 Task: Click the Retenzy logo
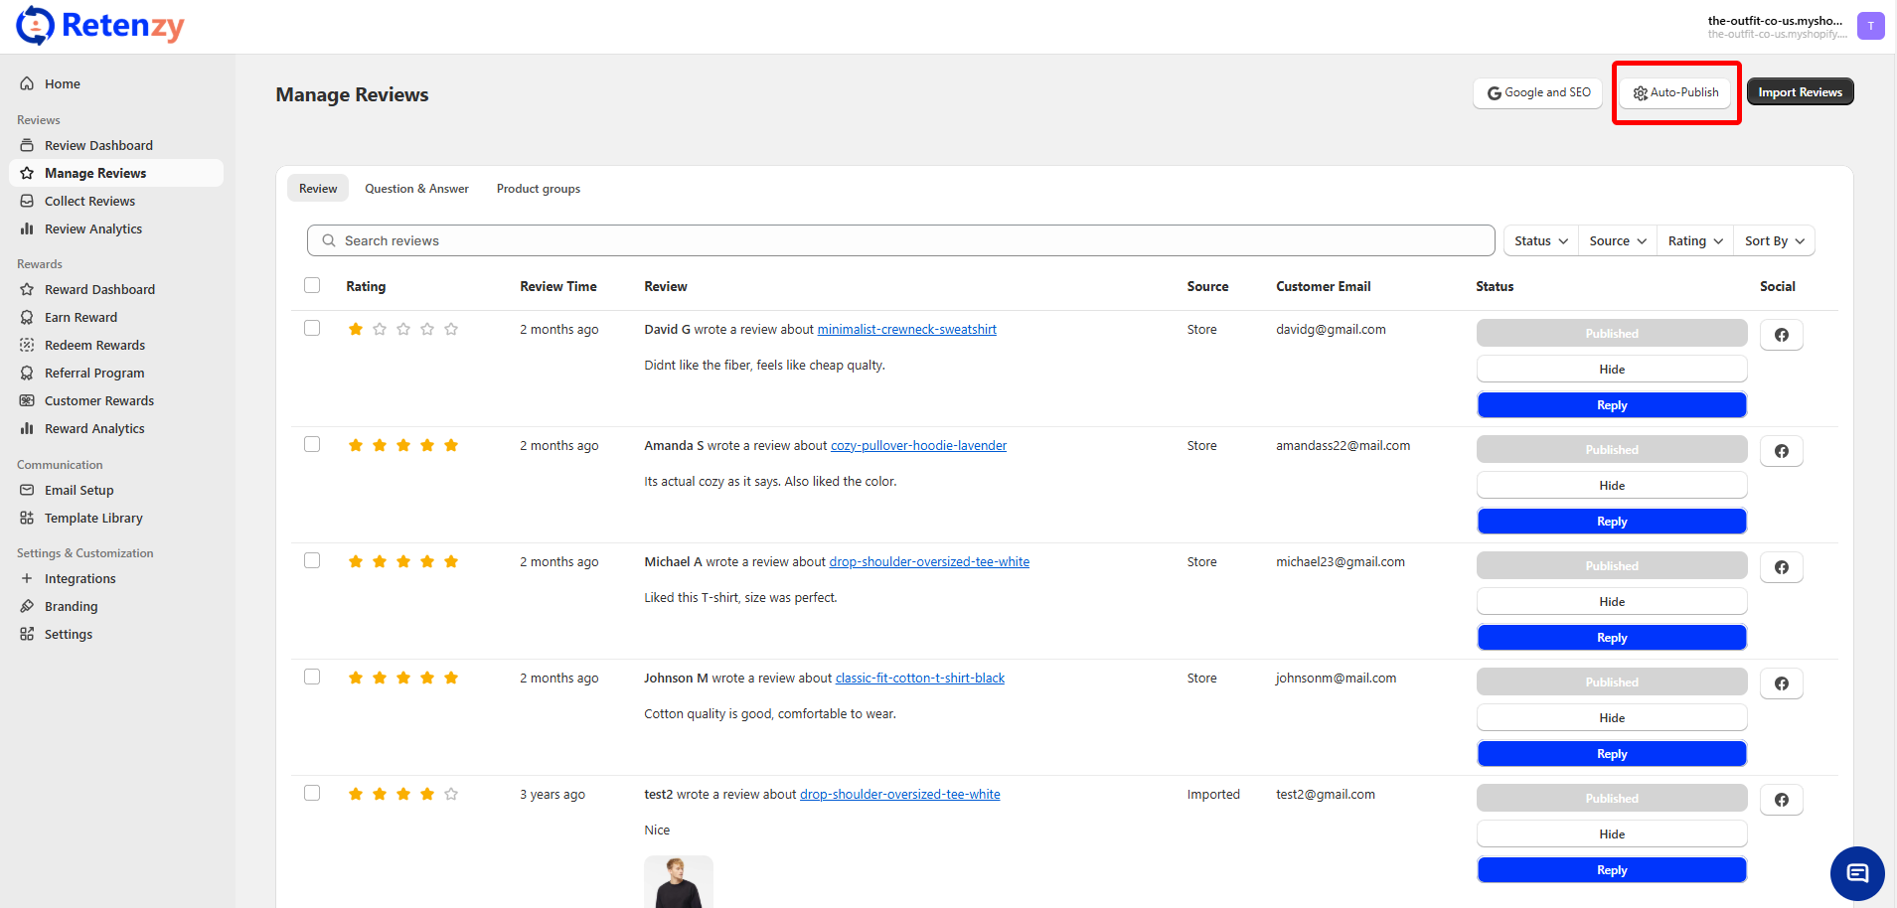100,26
